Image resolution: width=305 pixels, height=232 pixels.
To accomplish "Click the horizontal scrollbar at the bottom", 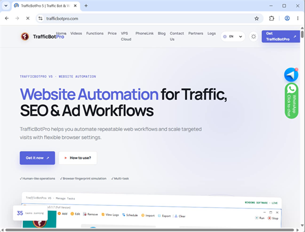I will tap(149, 230).
